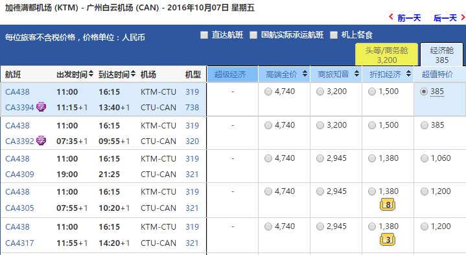The height and width of the screenshot is (255, 466).
Task: Select 1,500 fare for CA438/CA3394 flight
Action: [x=372, y=91]
